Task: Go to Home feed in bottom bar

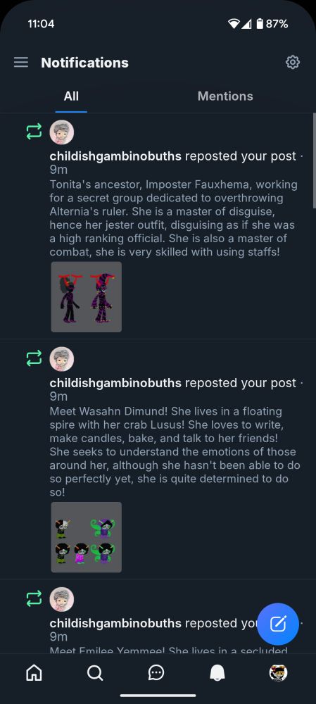Action: (x=34, y=672)
